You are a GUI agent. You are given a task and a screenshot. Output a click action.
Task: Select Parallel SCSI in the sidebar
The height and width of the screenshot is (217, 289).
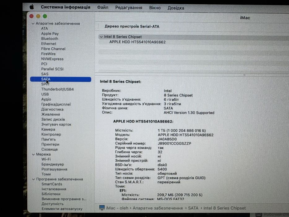click(x=52, y=69)
